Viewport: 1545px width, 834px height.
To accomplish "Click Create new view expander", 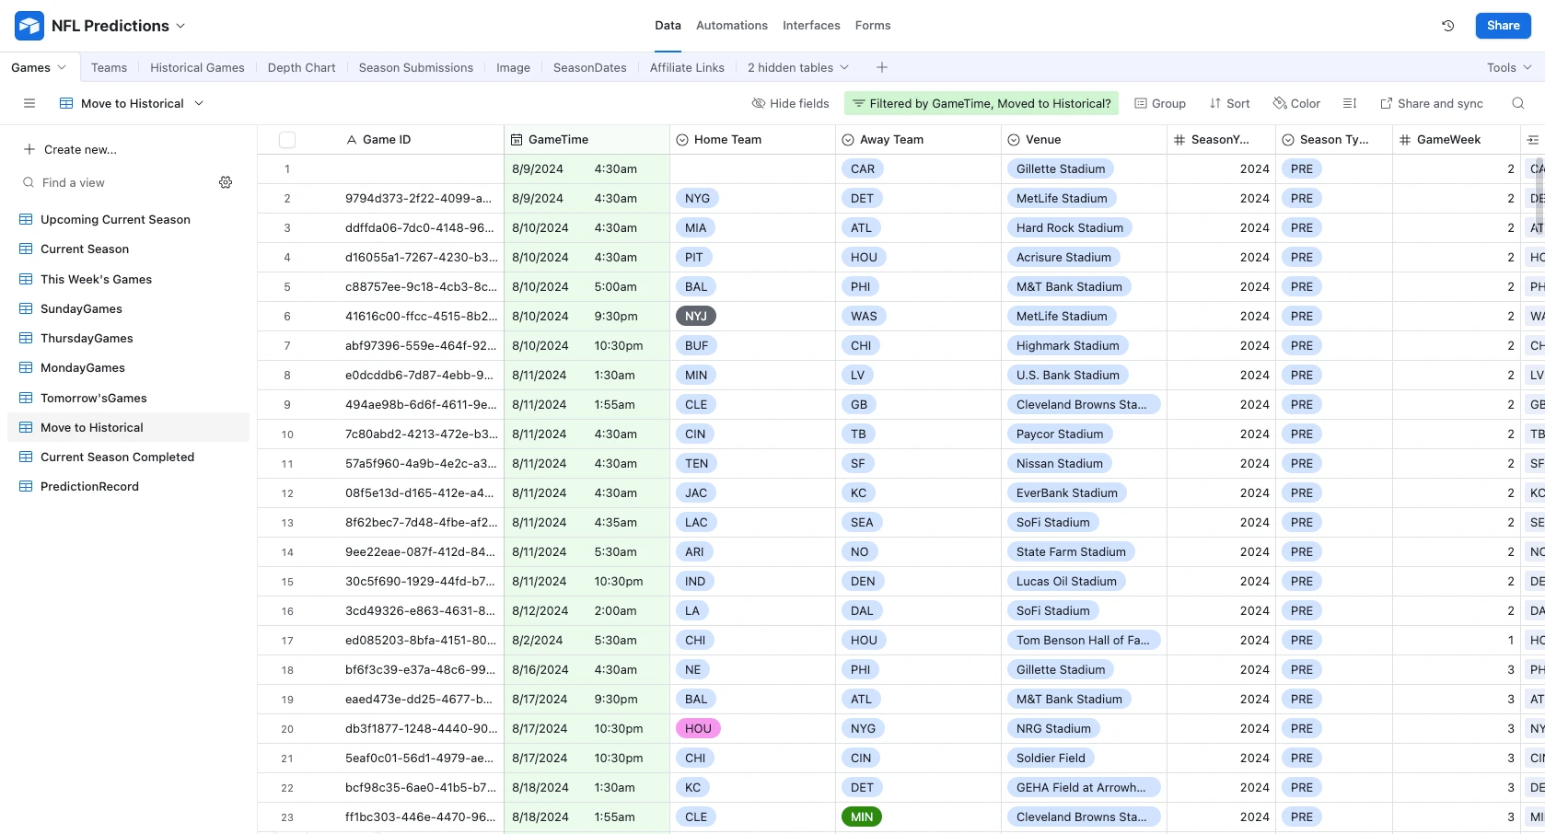I will 70,149.
